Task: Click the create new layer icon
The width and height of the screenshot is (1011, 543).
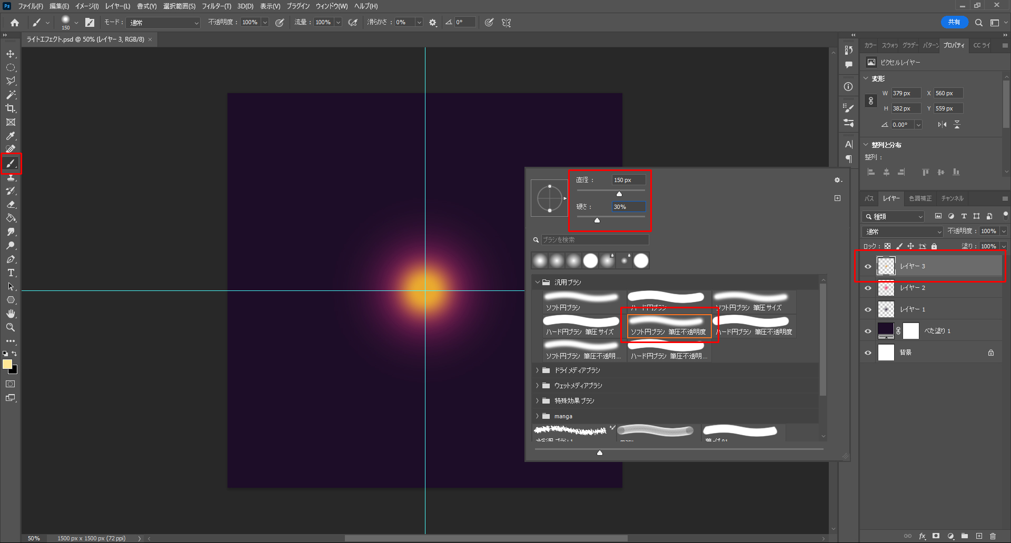Action: [979, 536]
